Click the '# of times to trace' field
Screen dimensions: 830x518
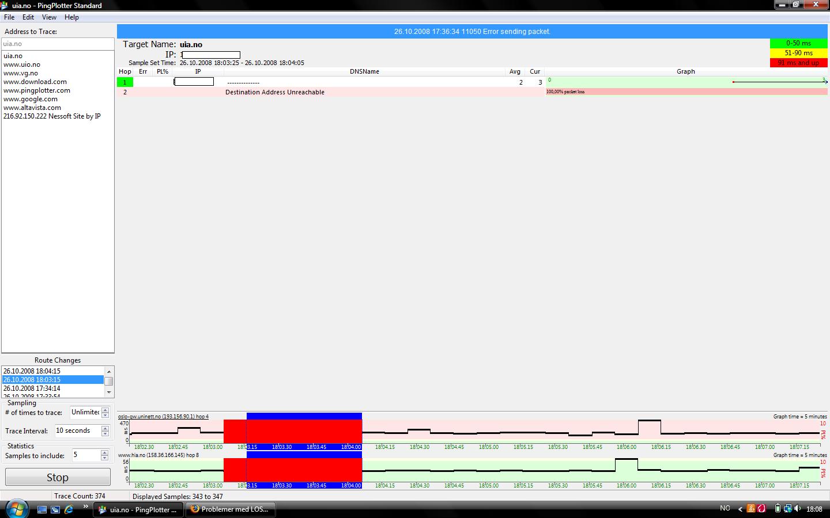tap(85, 413)
